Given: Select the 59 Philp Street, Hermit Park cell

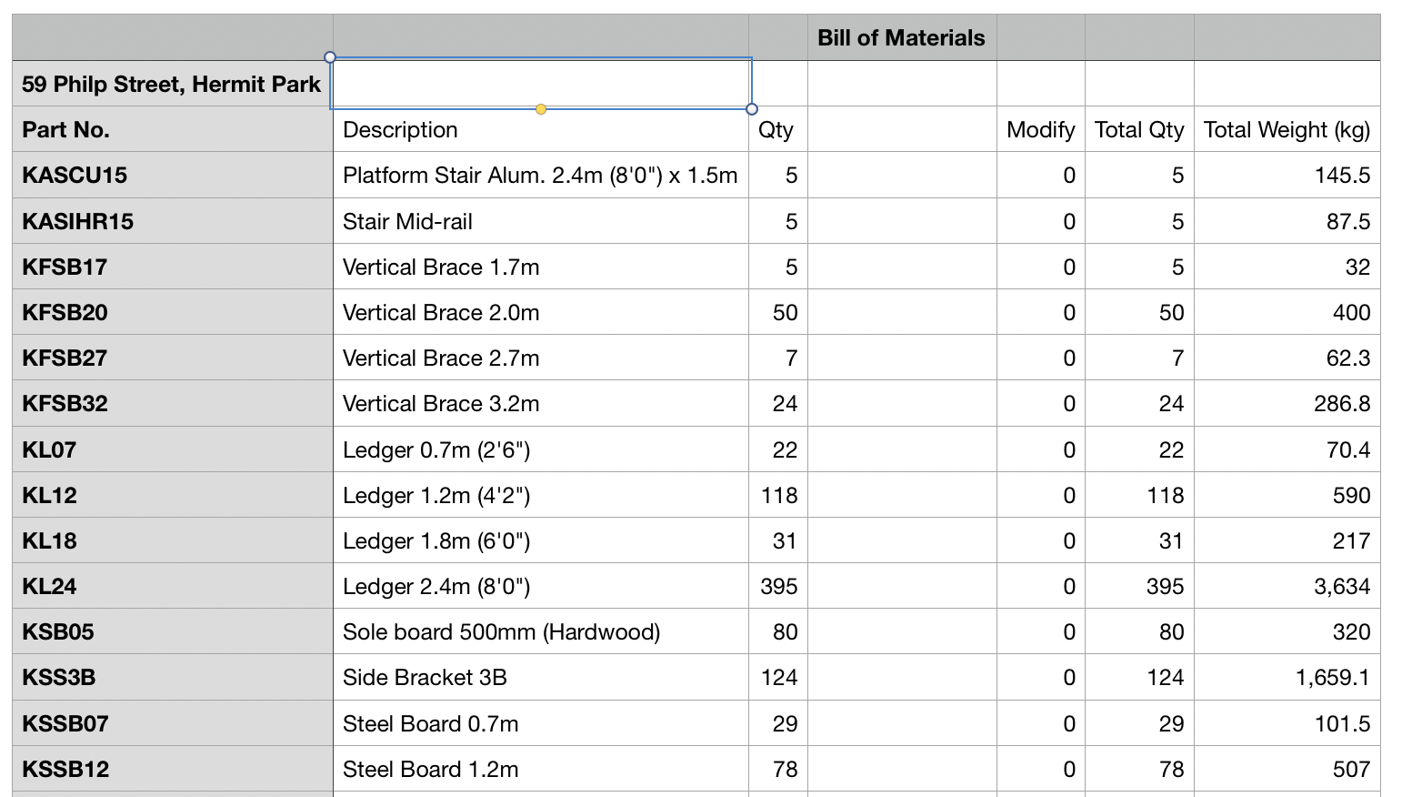Looking at the screenshot, I should [x=173, y=84].
